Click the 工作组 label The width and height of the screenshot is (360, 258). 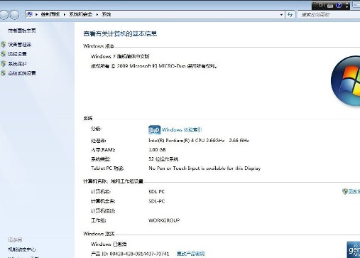click(x=99, y=220)
